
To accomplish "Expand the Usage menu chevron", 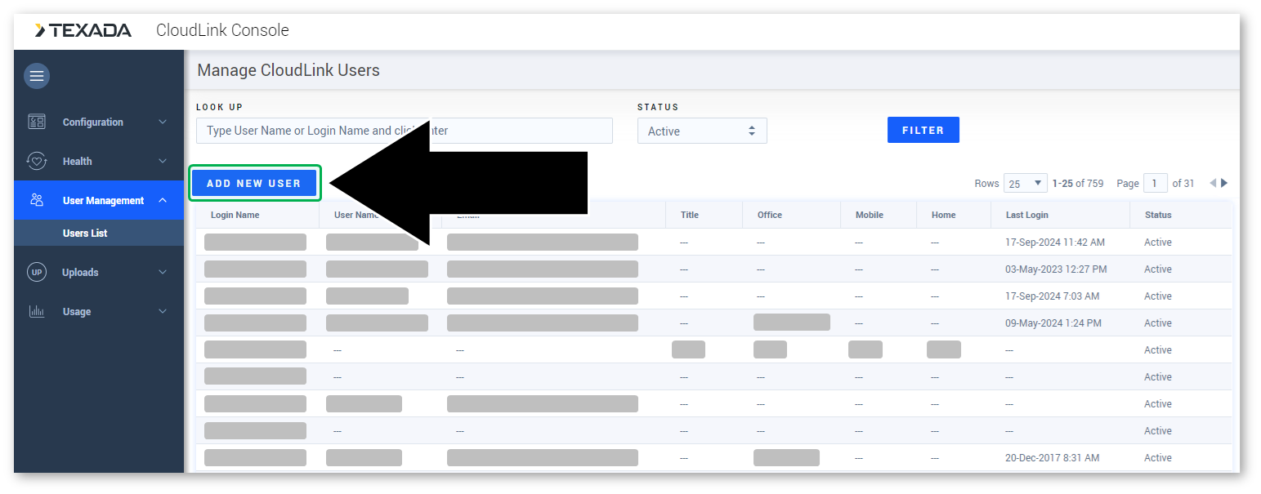I will [163, 311].
